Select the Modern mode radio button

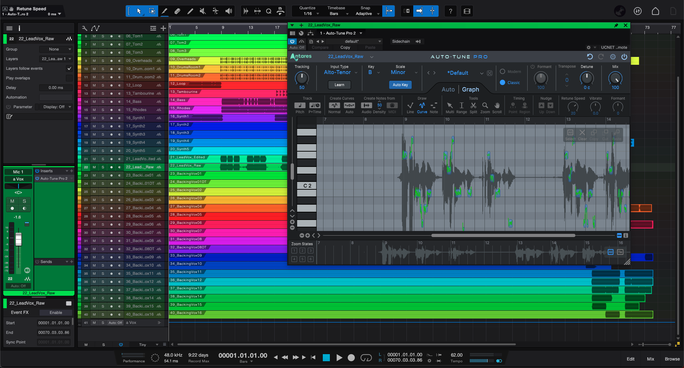tap(502, 72)
